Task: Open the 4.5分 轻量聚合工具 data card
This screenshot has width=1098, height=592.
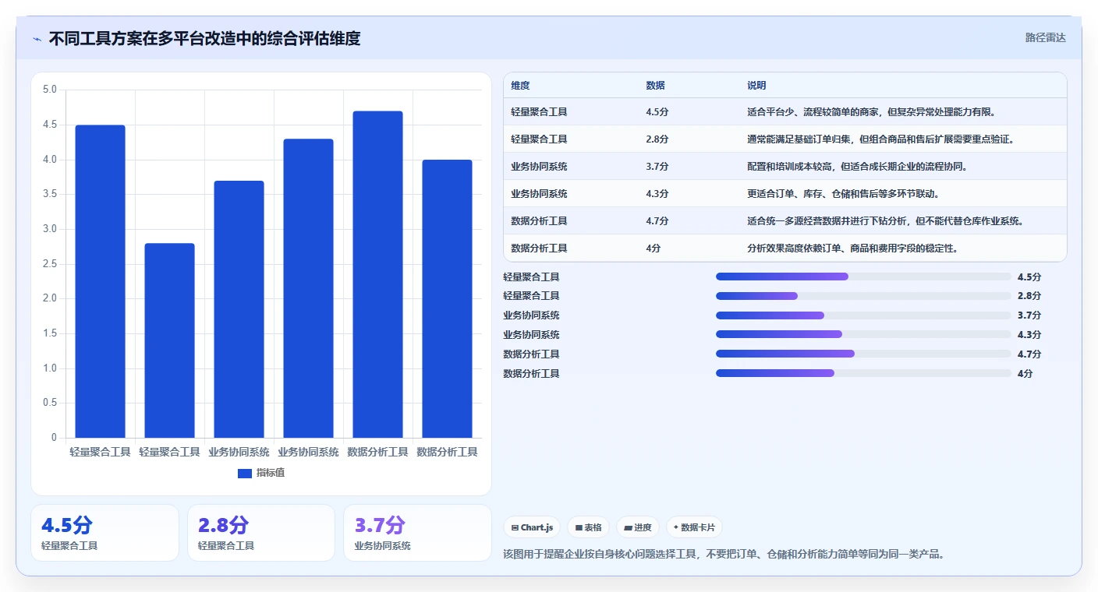Action: tap(104, 533)
